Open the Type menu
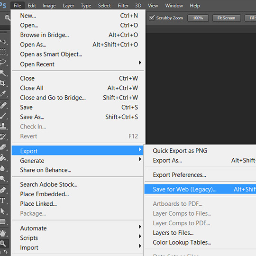The width and height of the screenshot is (256, 256). (x=86, y=6)
